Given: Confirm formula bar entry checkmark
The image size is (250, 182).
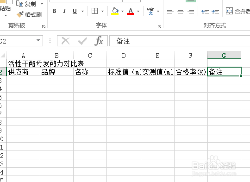Looking at the screenshot, I should click(x=82, y=41).
